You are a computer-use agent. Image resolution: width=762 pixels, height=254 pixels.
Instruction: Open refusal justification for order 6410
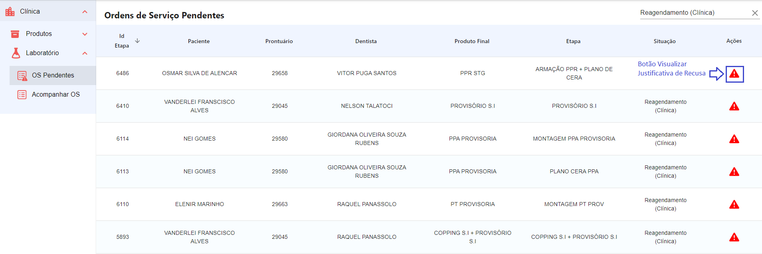pyautogui.click(x=734, y=107)
